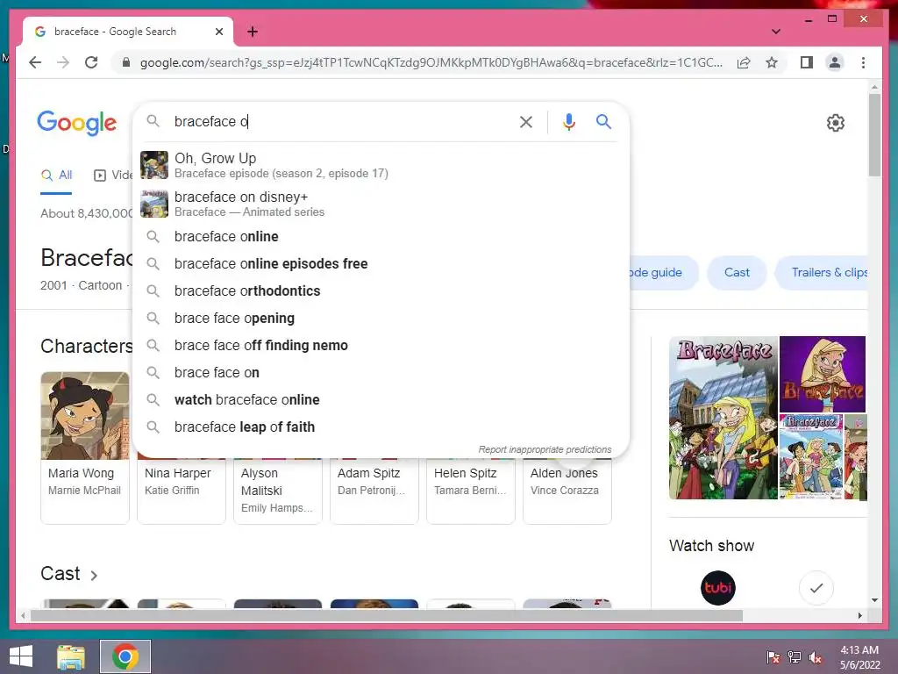This screenshot has height=674, width=898.
Task: Reload the current page
Action: click(91, 62)
